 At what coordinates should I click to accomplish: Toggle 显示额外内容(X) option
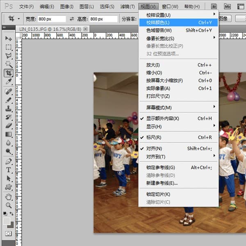tap(162, 118)
